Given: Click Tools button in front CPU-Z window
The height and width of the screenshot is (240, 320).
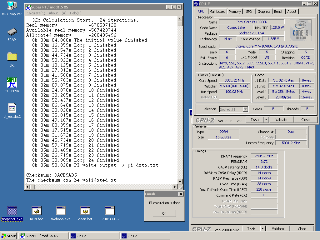Looking at the screenshot, I should pos(255,120).
